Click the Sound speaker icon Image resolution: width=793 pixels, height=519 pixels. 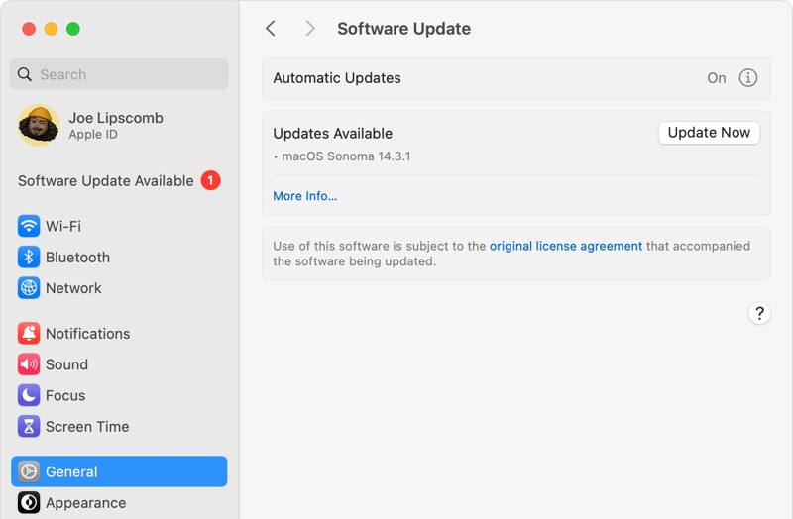click(29, 364)
